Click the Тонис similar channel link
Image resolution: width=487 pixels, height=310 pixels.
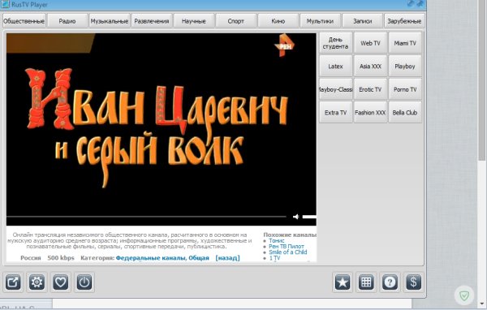(x=277, y=240)
